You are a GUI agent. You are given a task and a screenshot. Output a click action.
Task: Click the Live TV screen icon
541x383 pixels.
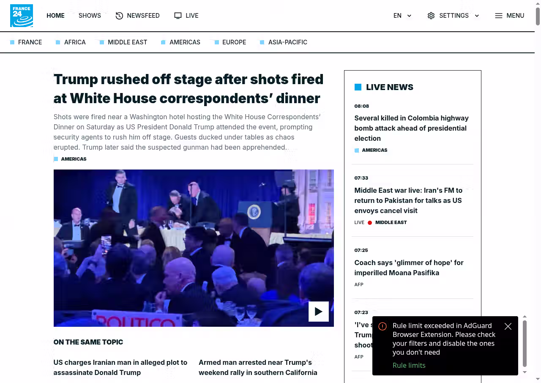178,16
